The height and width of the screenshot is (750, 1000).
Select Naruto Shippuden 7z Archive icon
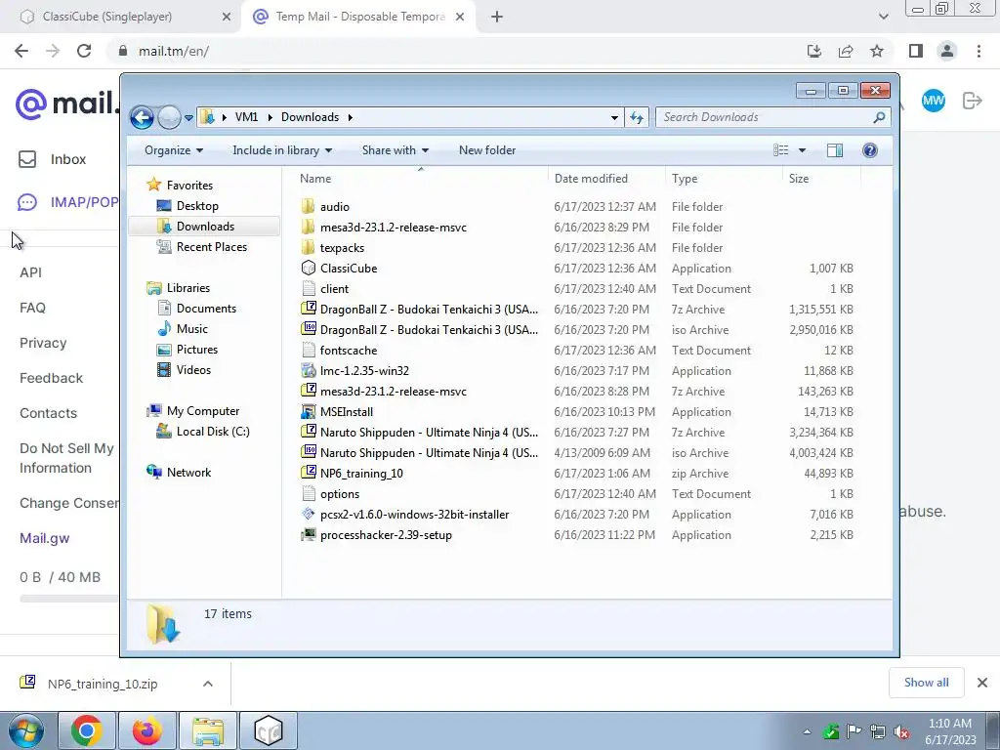point(308,432)
